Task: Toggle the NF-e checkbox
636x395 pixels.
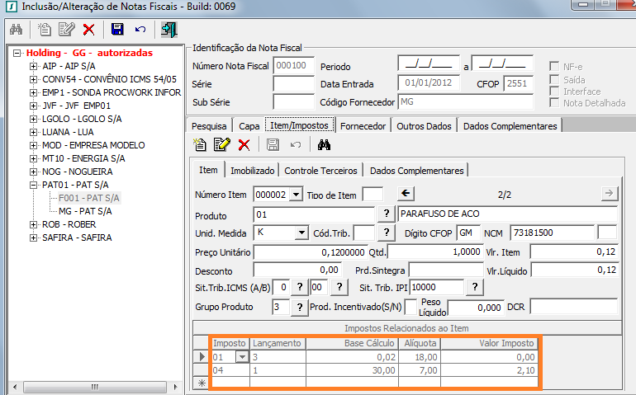Action: 556,65
